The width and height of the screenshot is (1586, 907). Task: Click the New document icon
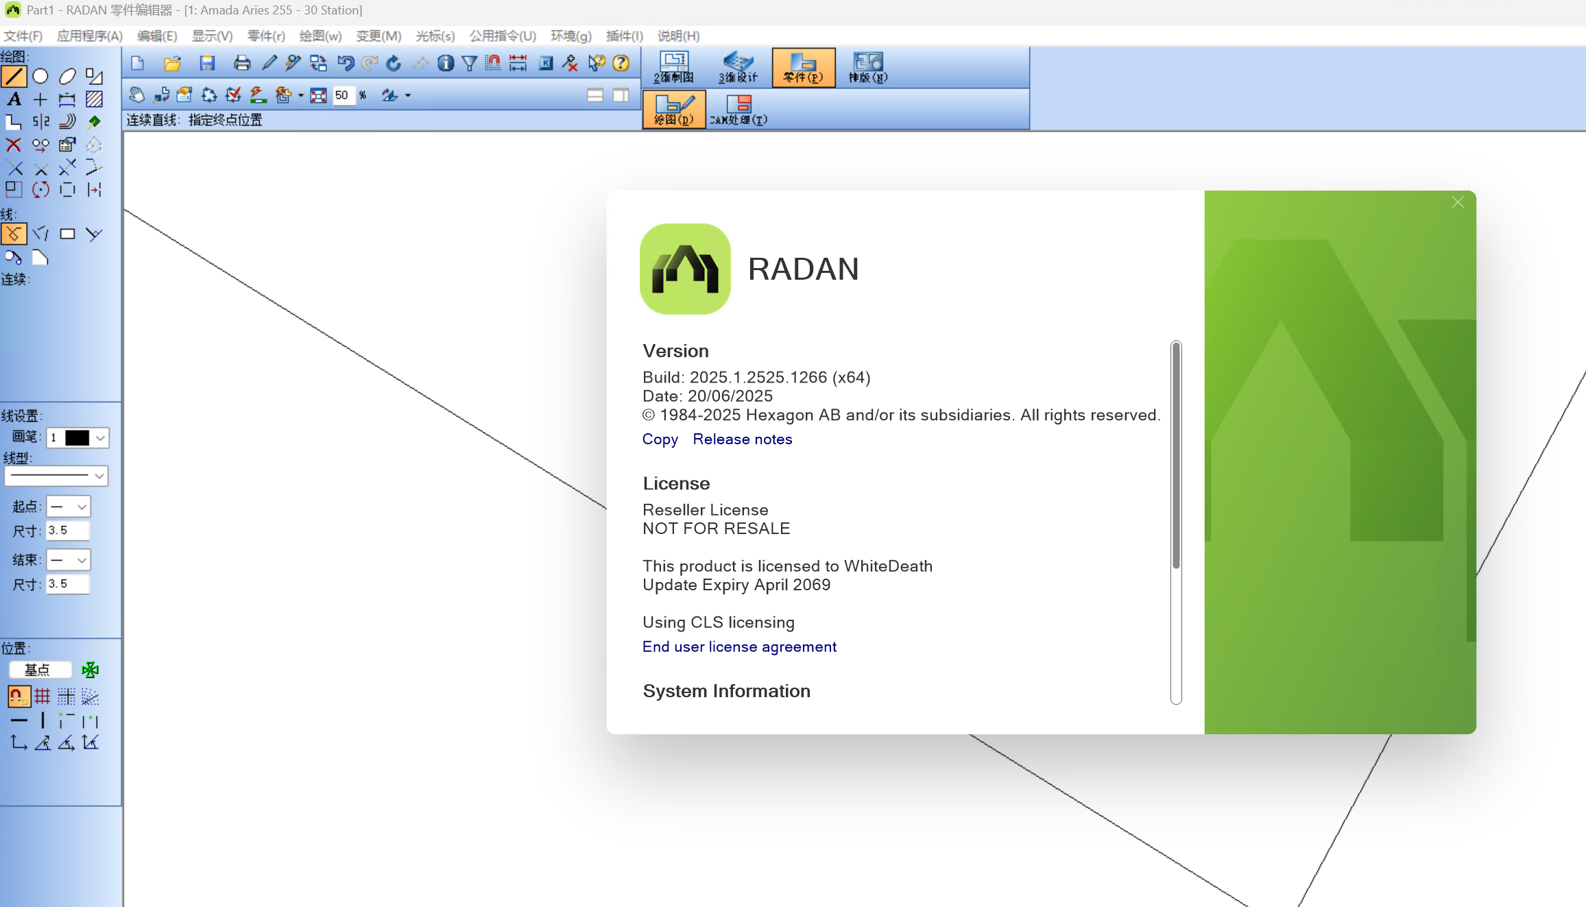[x=138, y=64]
